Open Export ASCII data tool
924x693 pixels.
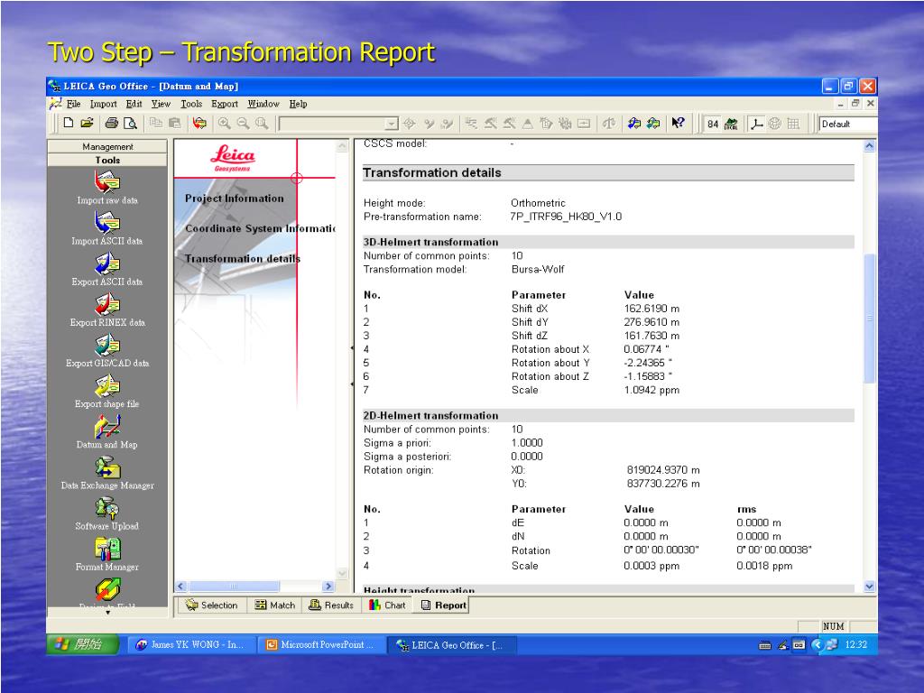(107, 269)
